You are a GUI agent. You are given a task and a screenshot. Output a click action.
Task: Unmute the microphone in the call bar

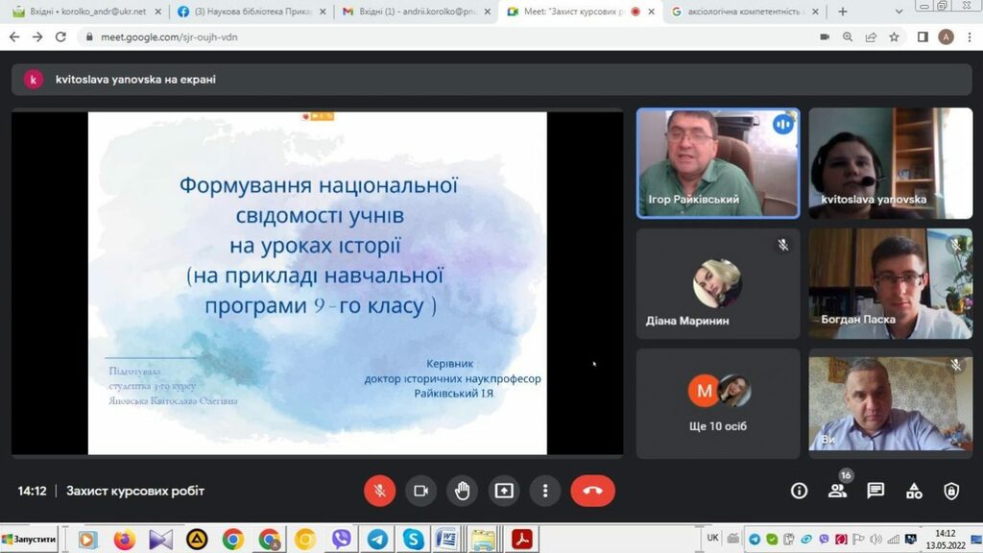point(379,491)
